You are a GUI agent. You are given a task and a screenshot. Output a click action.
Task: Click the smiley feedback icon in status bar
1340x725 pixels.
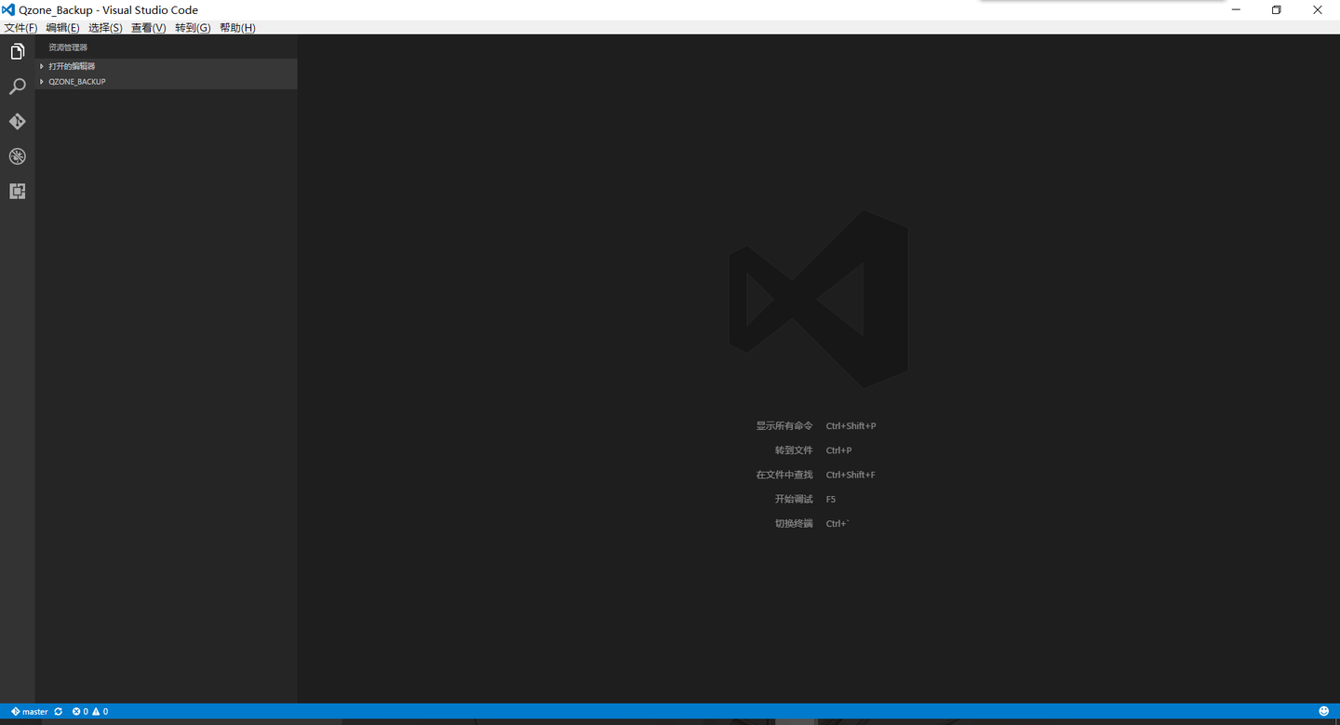(1323, 711)
